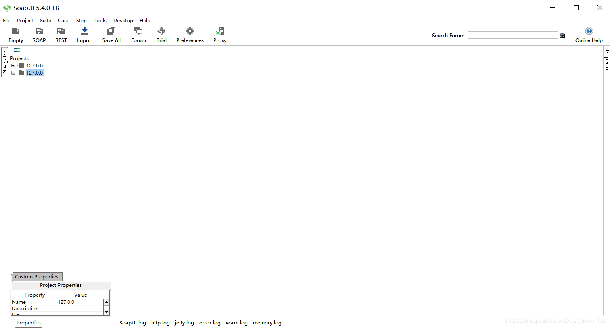
Task: Click the Properties button
Action: click(29, 323)
